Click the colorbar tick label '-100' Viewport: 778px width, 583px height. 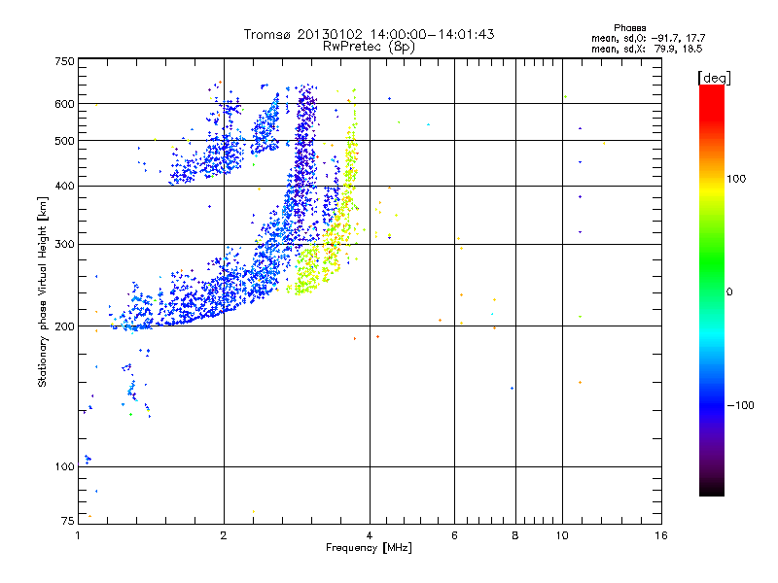pos(740,405)
